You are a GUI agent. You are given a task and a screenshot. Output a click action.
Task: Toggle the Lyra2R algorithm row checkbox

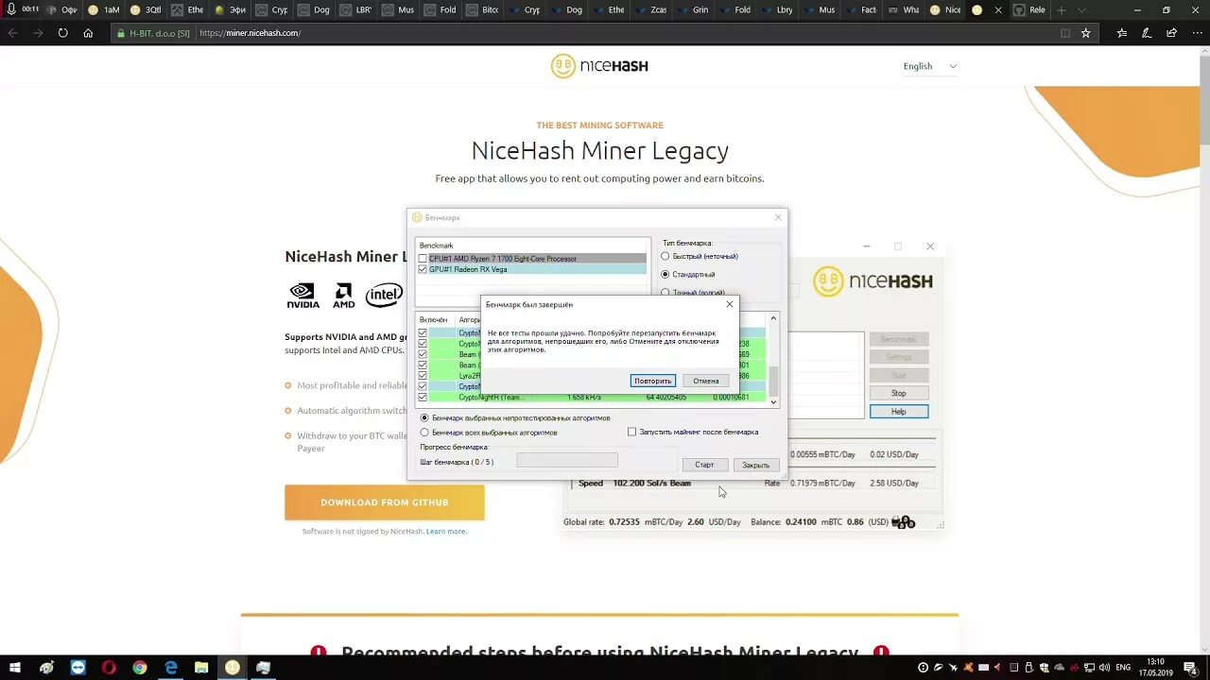pyautogui.click(x=423, y=376)
